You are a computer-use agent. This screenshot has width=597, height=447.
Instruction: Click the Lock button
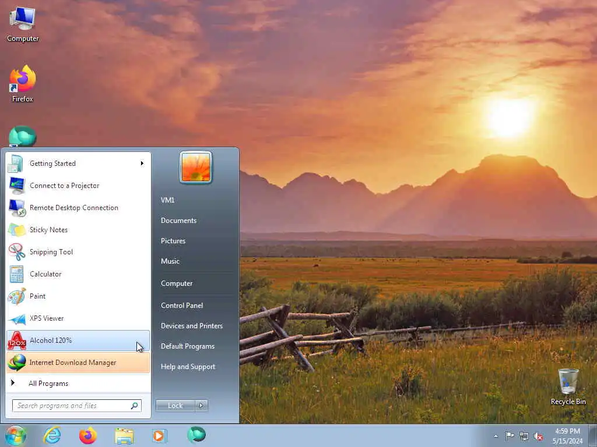(175, 406)
